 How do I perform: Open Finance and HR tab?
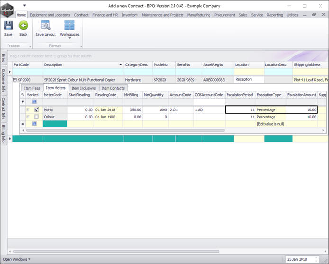[x=105, y=15]
